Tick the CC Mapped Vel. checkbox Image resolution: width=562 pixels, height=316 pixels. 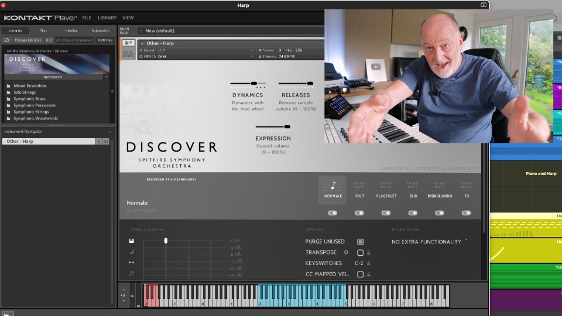360,274
